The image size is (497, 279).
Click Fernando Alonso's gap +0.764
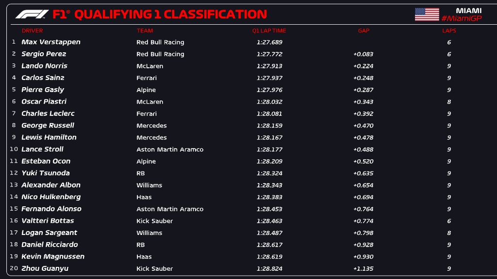tap(363, 209)
